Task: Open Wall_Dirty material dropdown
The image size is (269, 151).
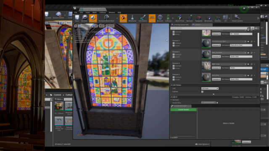Action: pyautogui.click(x=229, y=75)
